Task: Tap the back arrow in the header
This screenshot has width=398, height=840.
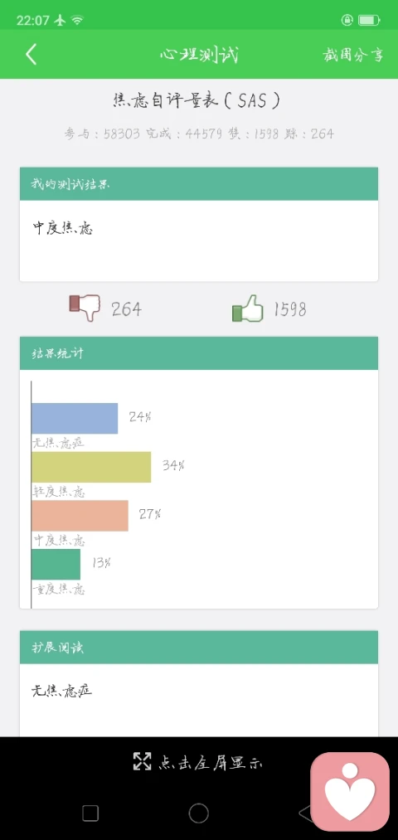Action: (x=31, y=55)
